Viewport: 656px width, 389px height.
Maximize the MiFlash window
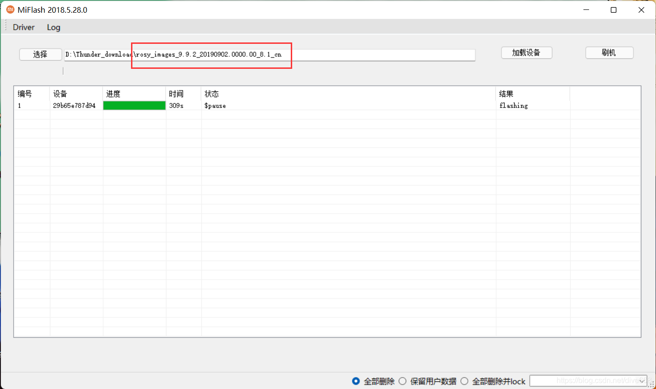(x=614, y=10)
